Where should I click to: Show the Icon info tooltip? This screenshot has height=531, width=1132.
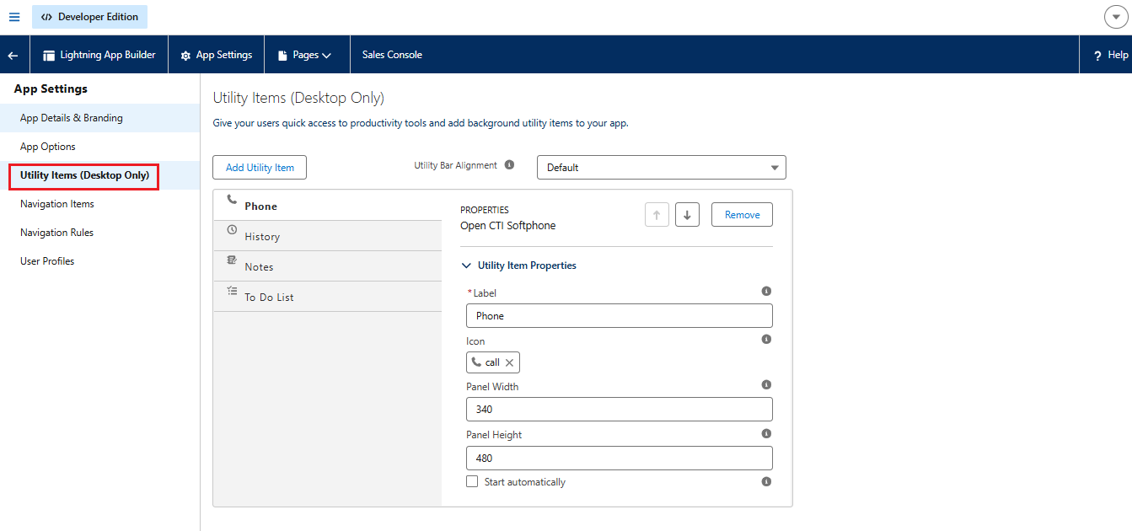coord(766,339)
